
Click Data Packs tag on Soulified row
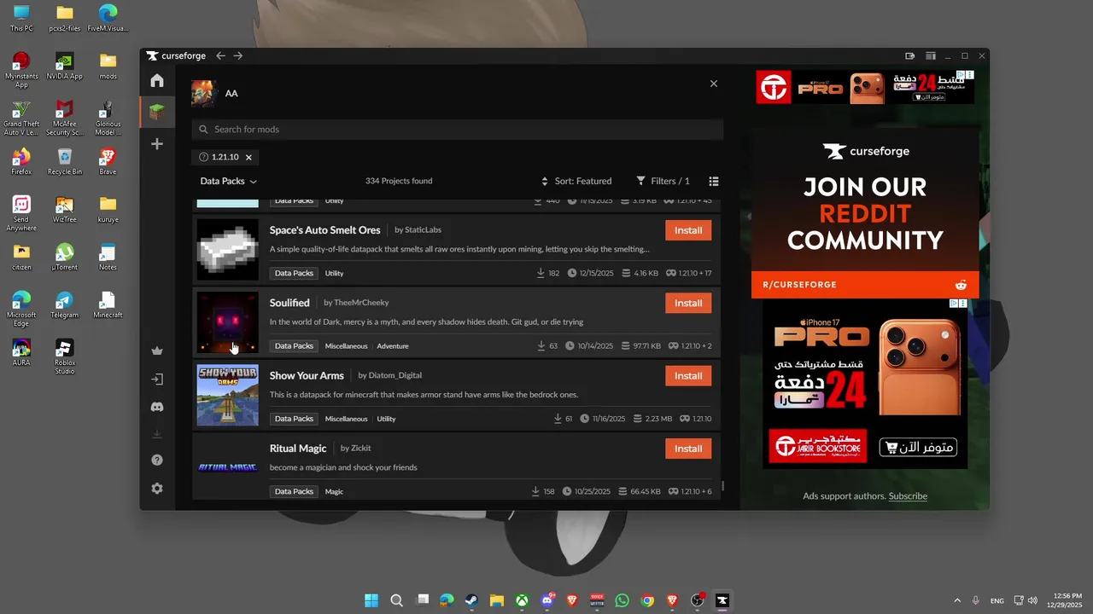(x=294, y=346)
